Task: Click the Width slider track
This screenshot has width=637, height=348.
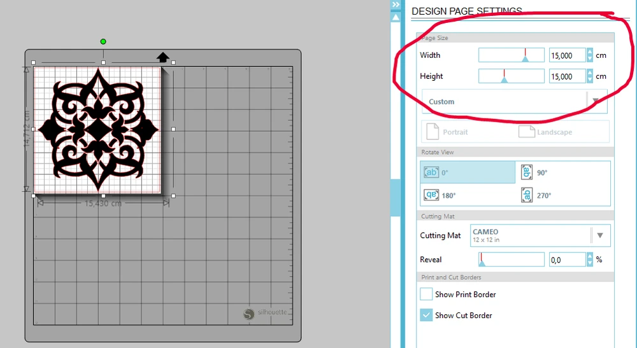Action: 512,55
